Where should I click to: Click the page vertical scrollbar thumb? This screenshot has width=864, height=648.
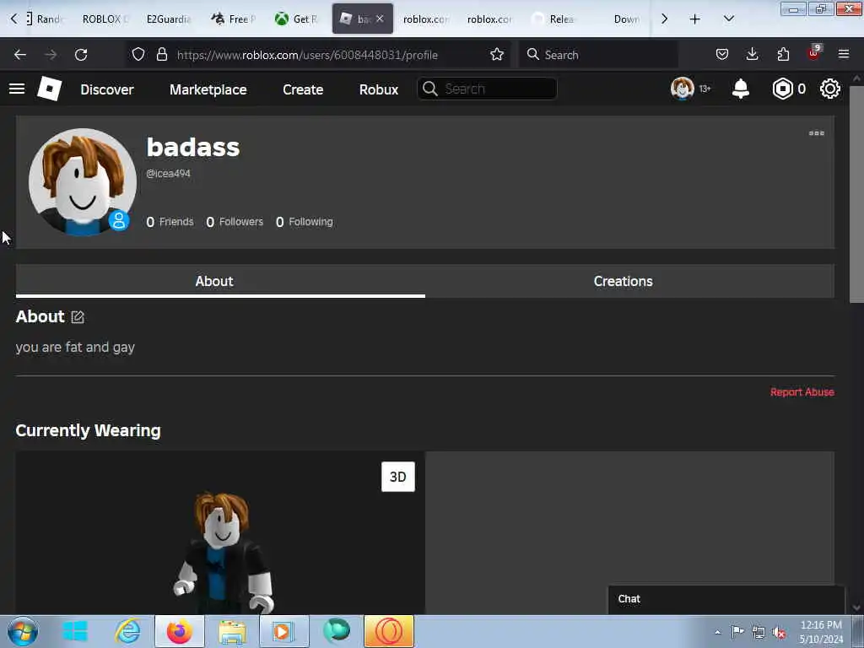point(856,193)
